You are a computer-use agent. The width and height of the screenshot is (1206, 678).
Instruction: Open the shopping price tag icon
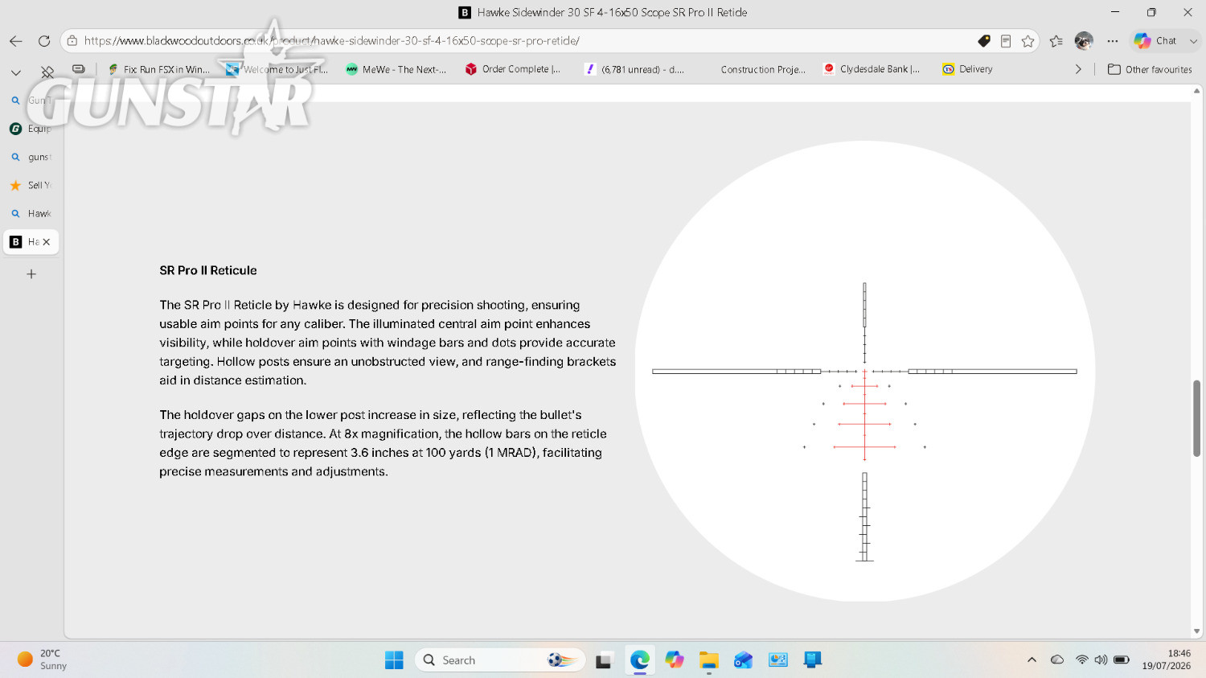(x=983, y=41)
